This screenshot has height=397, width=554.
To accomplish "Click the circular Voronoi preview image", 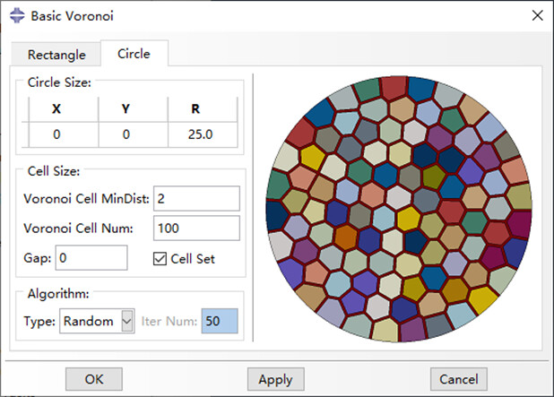I will (399, 209).
